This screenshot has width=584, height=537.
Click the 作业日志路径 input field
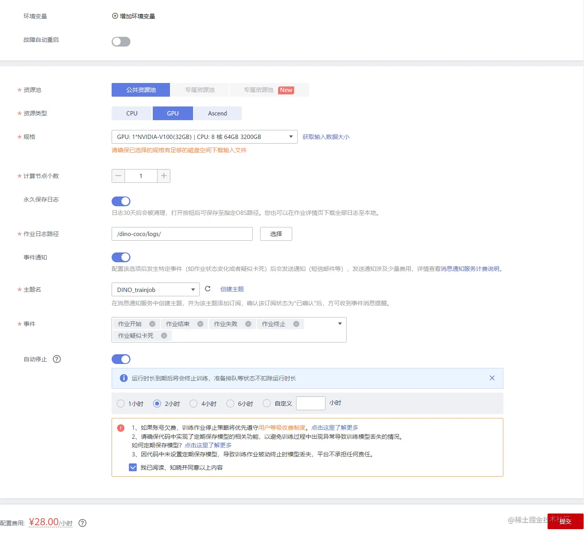pos(182,234)
